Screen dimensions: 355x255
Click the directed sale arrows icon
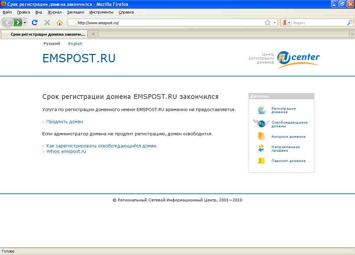261,149
